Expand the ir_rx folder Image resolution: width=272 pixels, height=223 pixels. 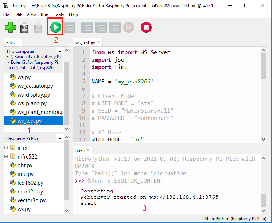point(6,148)
